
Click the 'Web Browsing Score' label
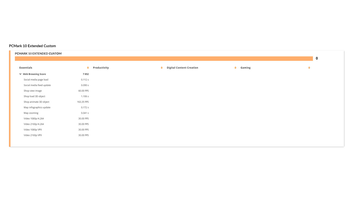coord(34,74)
